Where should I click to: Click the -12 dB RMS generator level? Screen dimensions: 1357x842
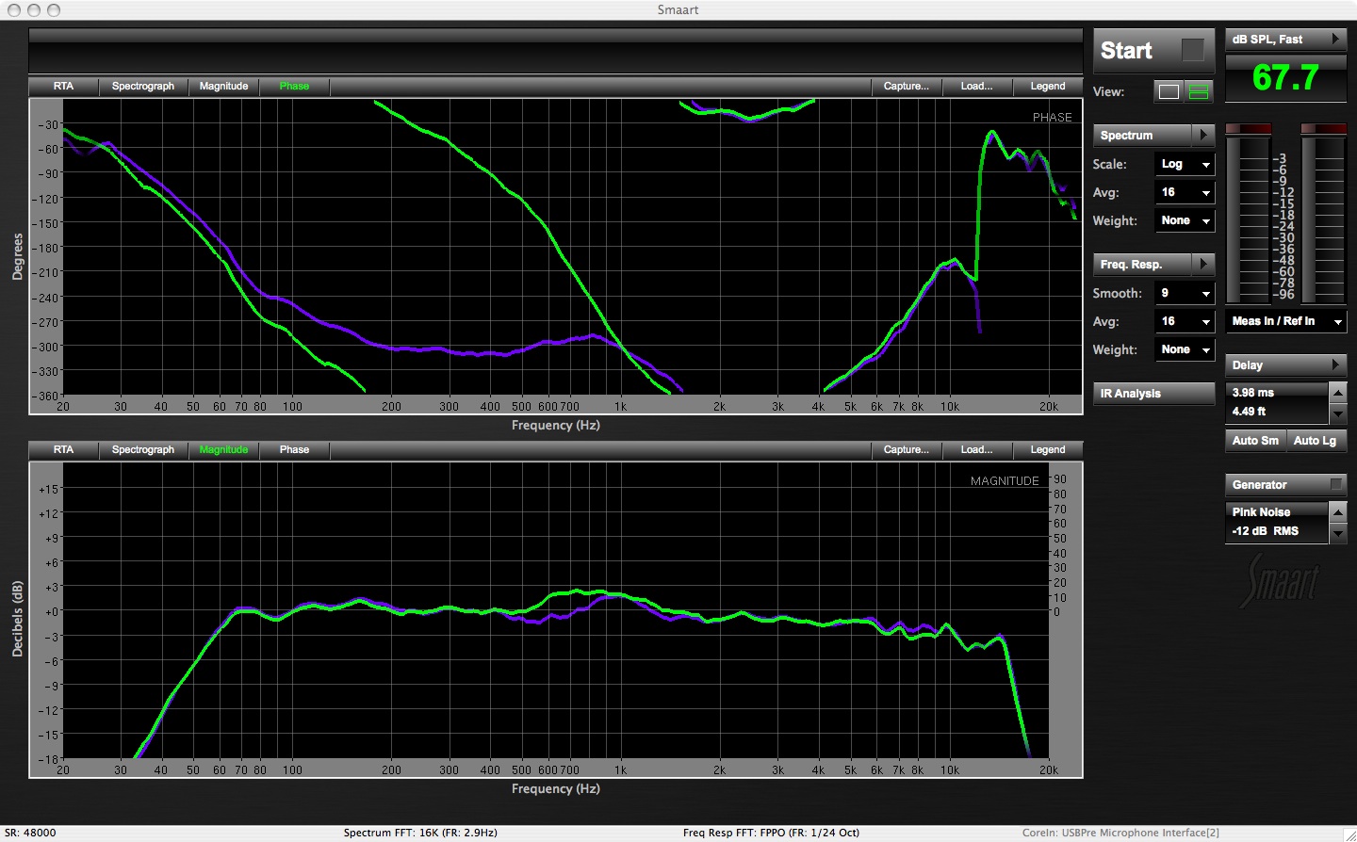click(1266, 531)
